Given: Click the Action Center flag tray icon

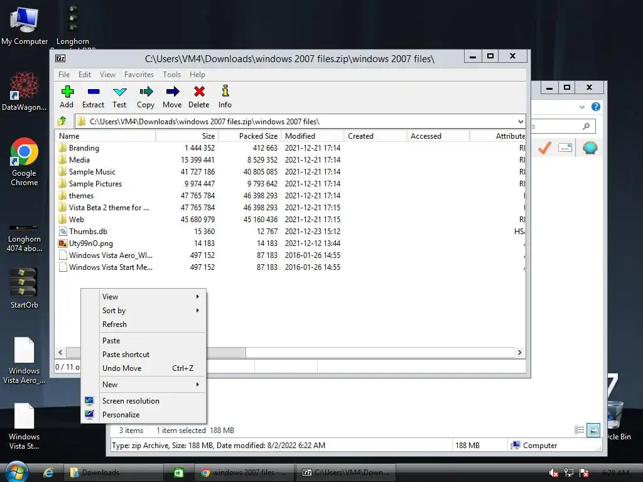Looking at the screenshot, I should (584, 473).
